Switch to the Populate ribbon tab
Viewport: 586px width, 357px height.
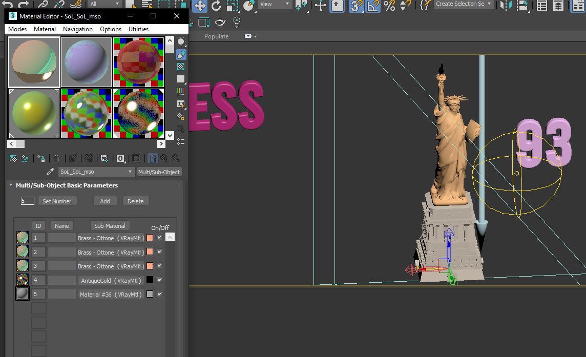[x=216, y=36]
